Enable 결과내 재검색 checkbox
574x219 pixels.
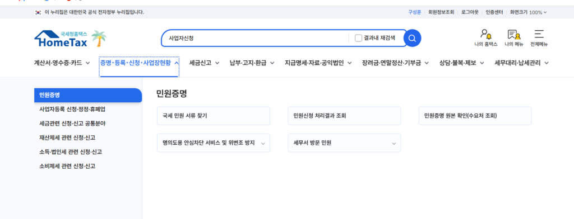(x=358, y=38)
